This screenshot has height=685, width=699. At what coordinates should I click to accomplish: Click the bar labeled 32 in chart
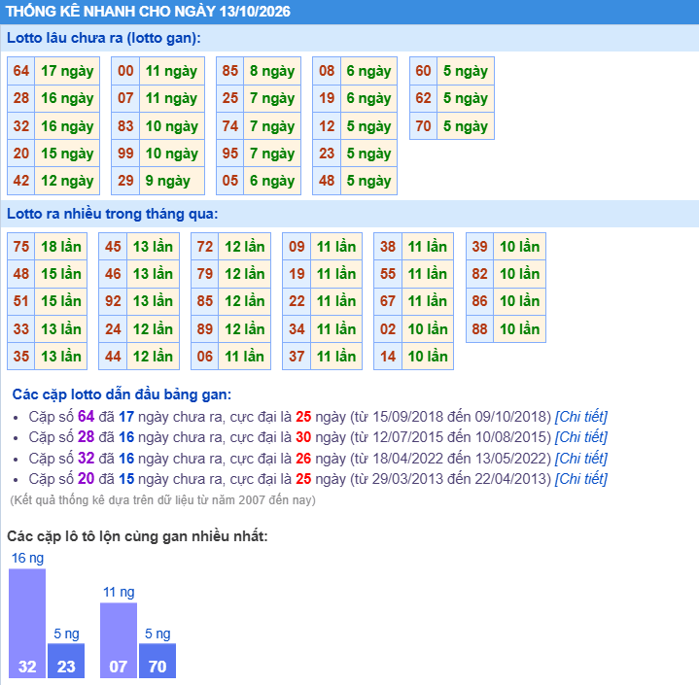pyautogui.click(x=27, y=623)
